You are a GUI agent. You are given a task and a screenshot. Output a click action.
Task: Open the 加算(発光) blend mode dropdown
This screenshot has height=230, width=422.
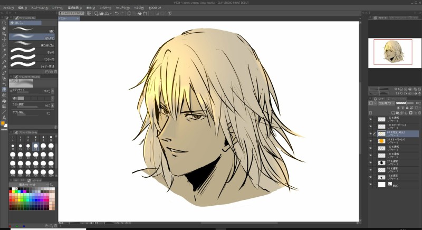click(x=386, y=103)
